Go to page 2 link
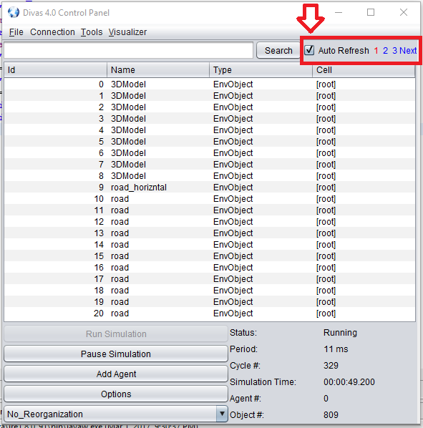This screenshot has height=428, width=423. [385, 51]
